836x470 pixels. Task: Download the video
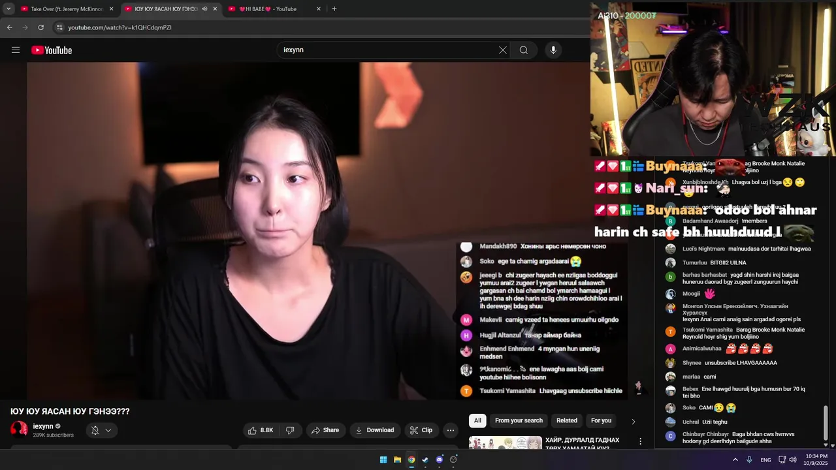coord(375,430)
